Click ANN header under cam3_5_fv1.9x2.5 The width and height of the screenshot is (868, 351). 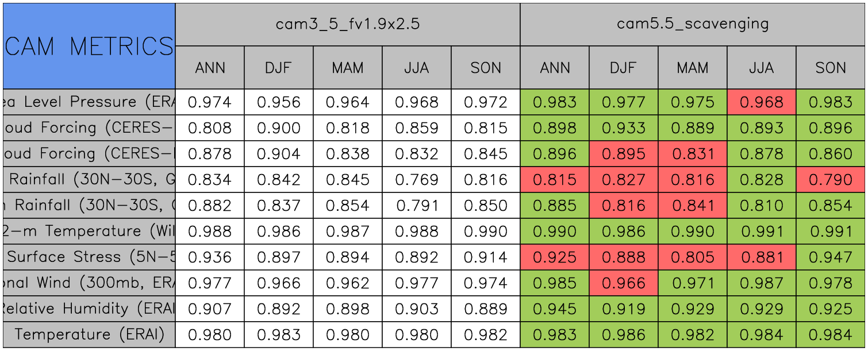click(x=210, y=68)
